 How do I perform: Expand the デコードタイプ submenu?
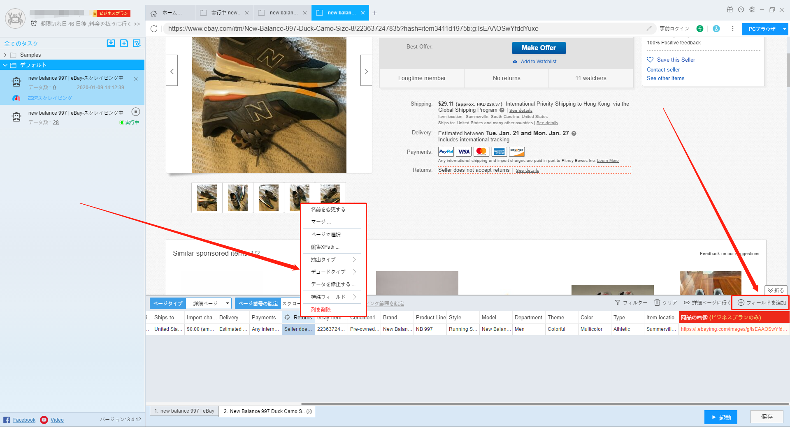[333, 272]
